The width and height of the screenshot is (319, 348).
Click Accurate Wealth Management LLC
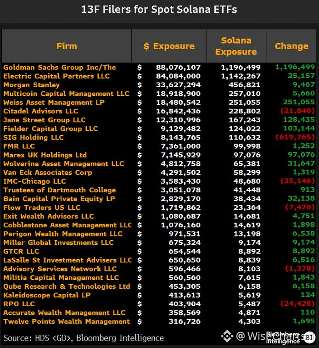64,313
